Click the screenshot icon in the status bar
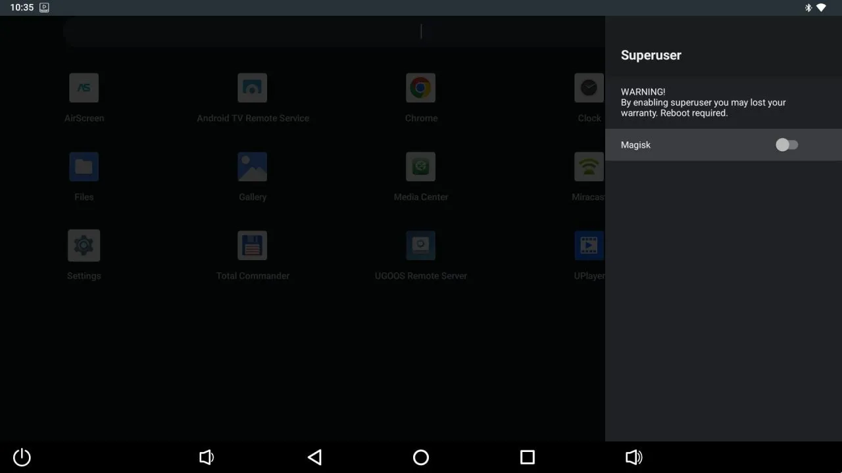The height and width of the screenshot is (473, 842). pos(43,7)
